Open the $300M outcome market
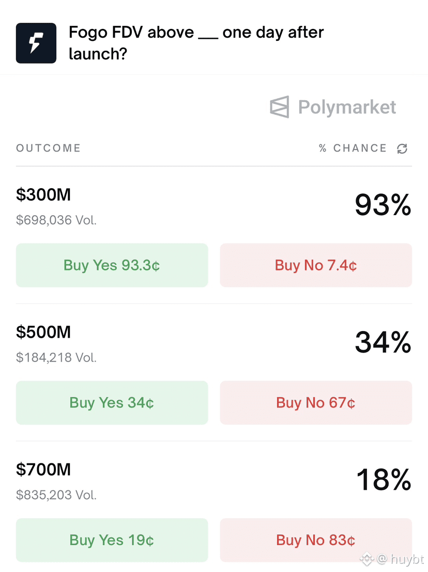 point(43,195)
